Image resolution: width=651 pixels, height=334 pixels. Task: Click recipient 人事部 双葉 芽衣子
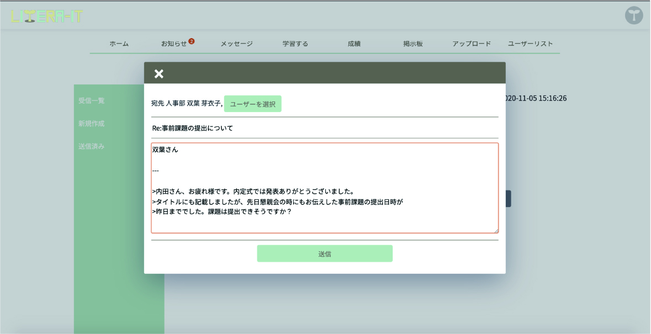(194, 104)
